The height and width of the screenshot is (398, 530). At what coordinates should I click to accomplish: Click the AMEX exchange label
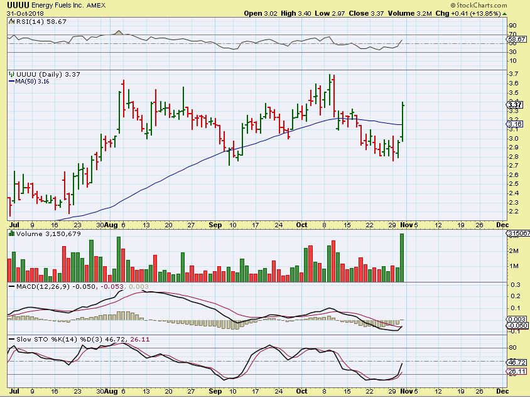(96, 6)
